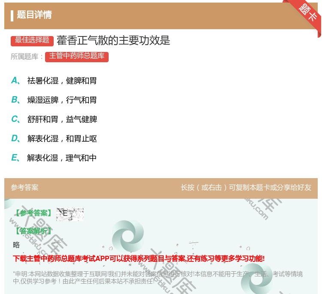This screenshot has height=294, width=322.
Task: Select option D 解表化湿，和胃止呕
Action: coord(62,139)
